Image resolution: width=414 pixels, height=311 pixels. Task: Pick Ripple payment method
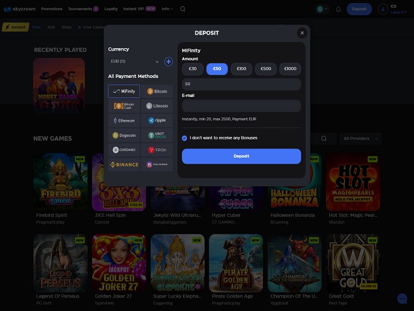tap(157, 121)
